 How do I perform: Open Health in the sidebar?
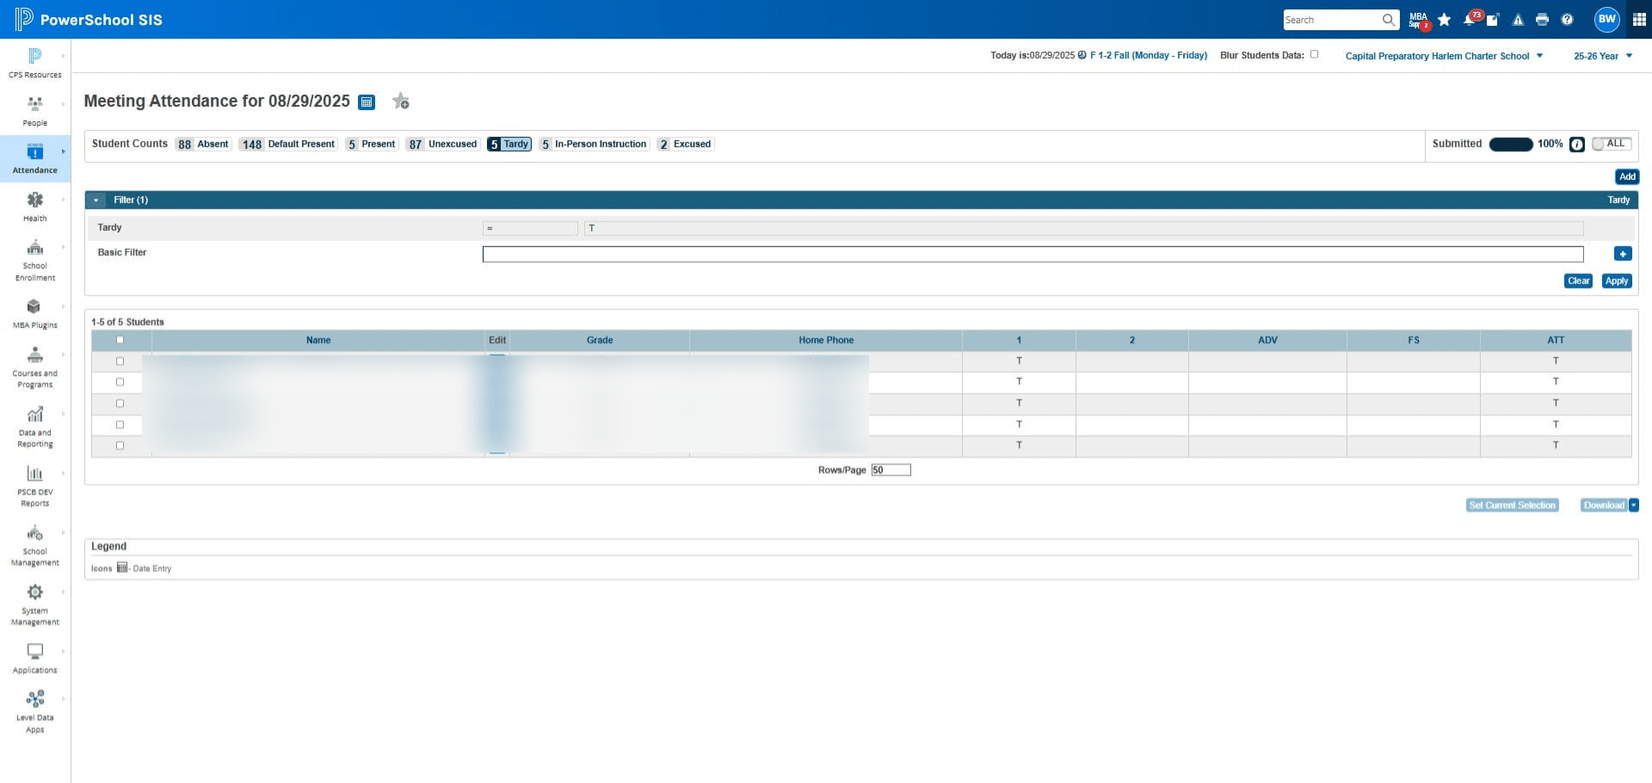tap(34, 207)
